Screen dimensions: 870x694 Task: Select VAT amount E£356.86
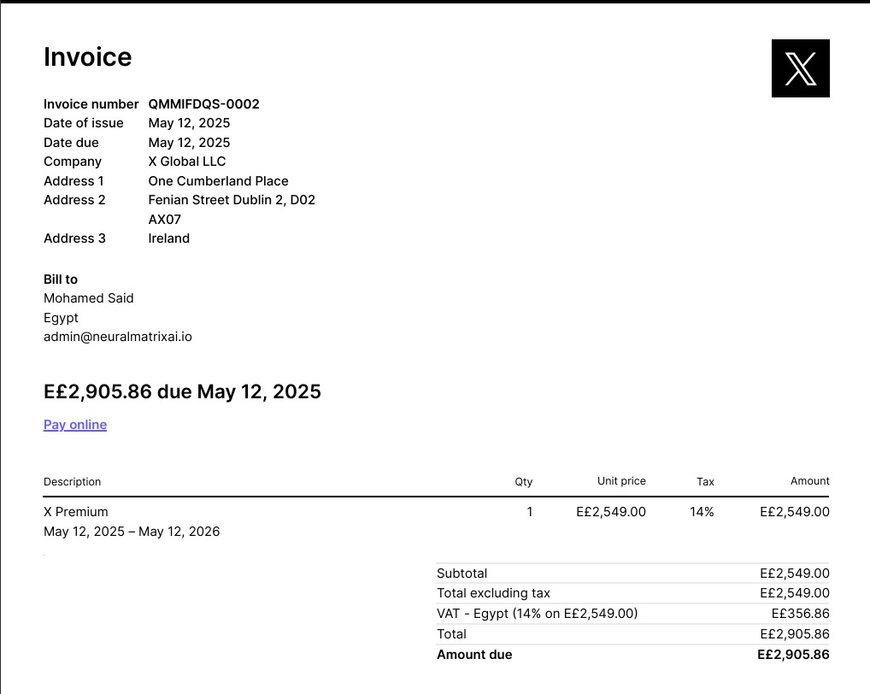(800, 614)
